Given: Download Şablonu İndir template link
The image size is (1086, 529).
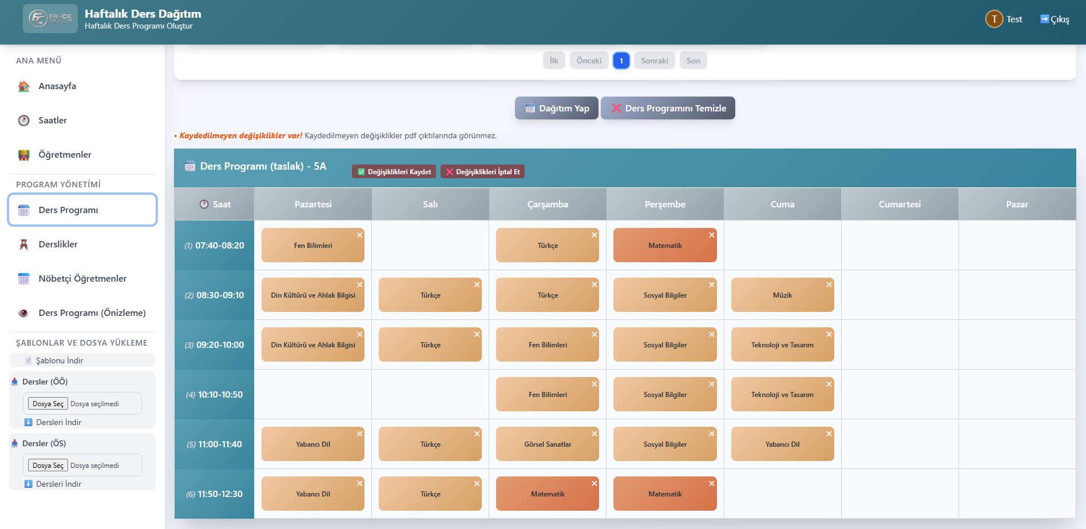Looking at the screenshot, I should [59, 360].
